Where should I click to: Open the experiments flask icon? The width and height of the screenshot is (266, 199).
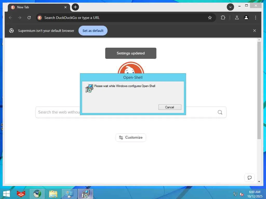click(237, 18)
